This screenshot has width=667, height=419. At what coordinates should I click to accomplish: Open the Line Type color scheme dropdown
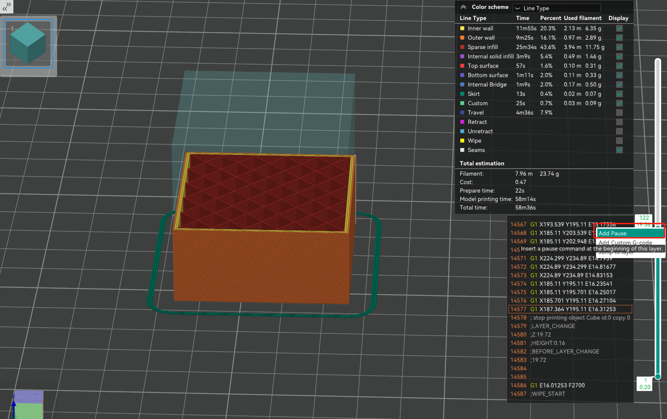tap(556, 8)
